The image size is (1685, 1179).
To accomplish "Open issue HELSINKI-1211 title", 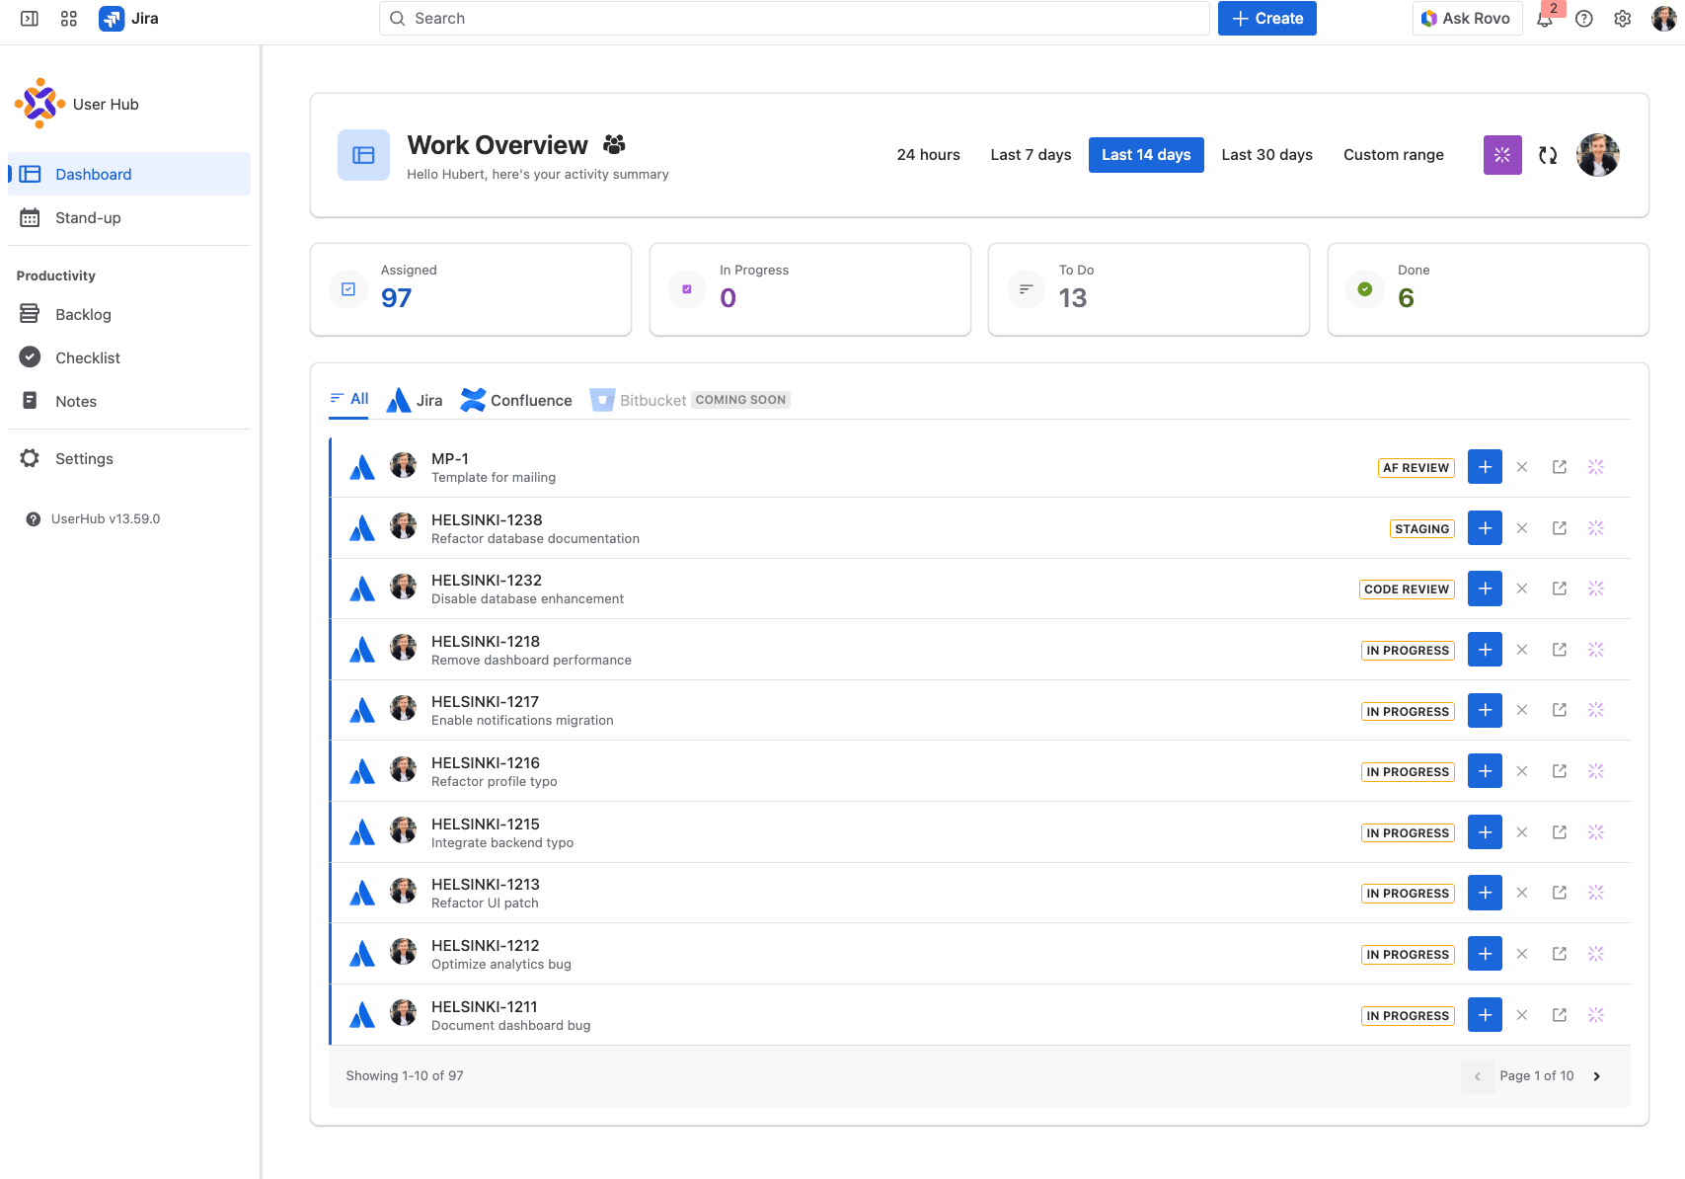I will click(485, 1007).
